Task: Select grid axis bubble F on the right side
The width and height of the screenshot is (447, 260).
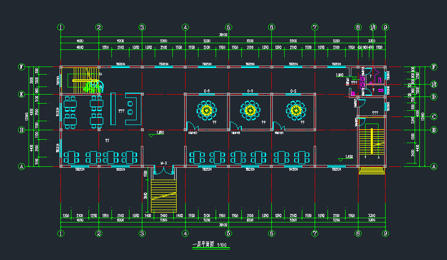Action: point(434,67)
